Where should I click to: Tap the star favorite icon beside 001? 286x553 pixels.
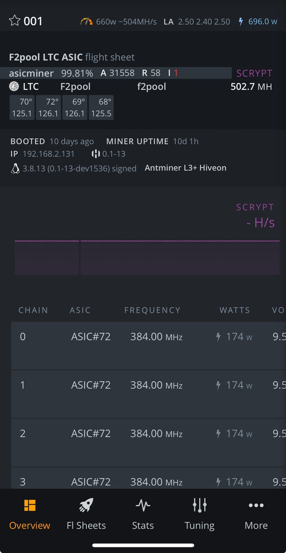coord(15,21)
